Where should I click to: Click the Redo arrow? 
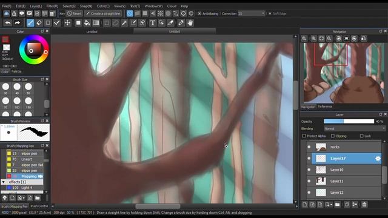point(18,23)
